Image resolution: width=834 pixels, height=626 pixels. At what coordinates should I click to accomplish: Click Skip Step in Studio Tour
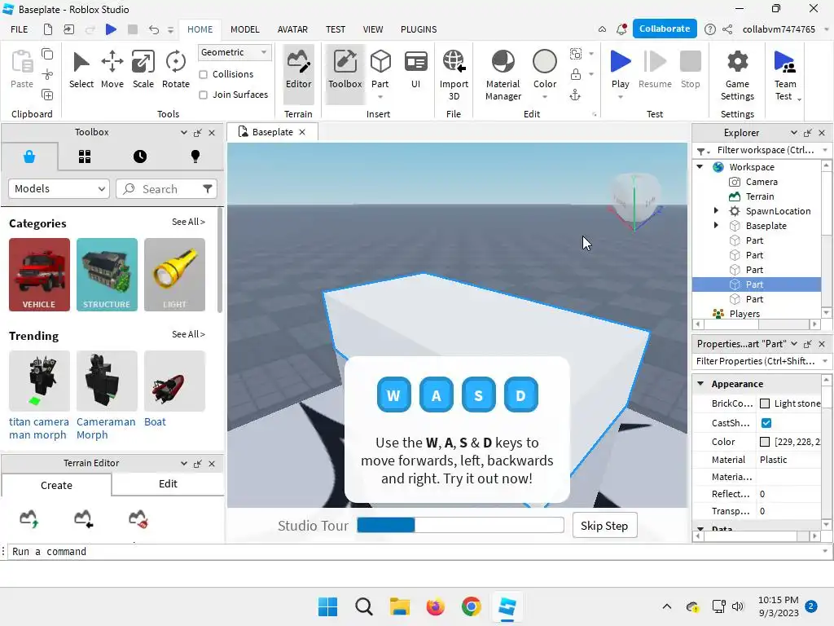tap(604, 526)
